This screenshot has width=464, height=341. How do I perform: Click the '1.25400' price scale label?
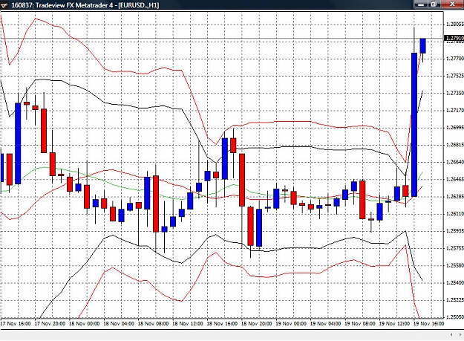click(455, 283)
